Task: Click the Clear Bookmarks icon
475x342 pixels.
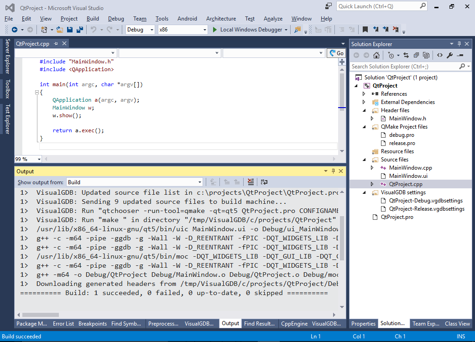Action: (395, 29)
